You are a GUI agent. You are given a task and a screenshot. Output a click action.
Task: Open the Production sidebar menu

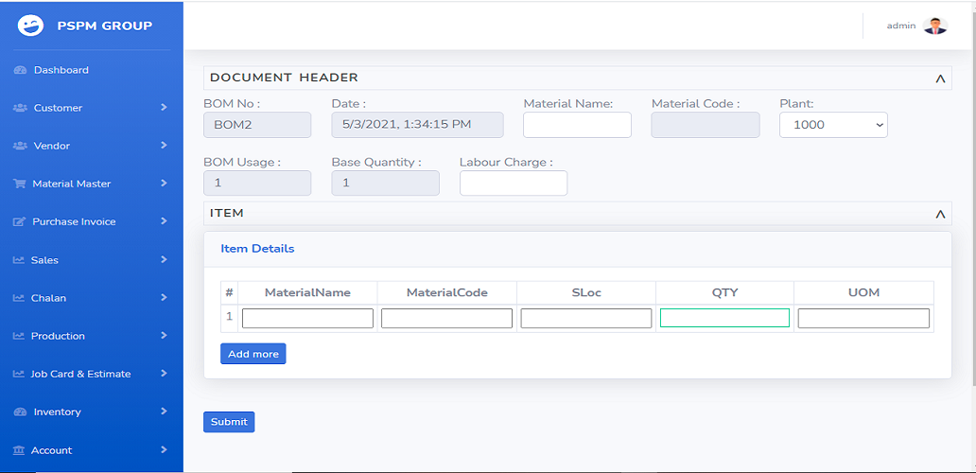pyautogui.click(x=58, y=336)
